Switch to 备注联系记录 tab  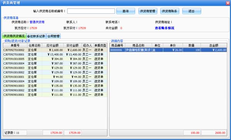click(x=36, y=36)
